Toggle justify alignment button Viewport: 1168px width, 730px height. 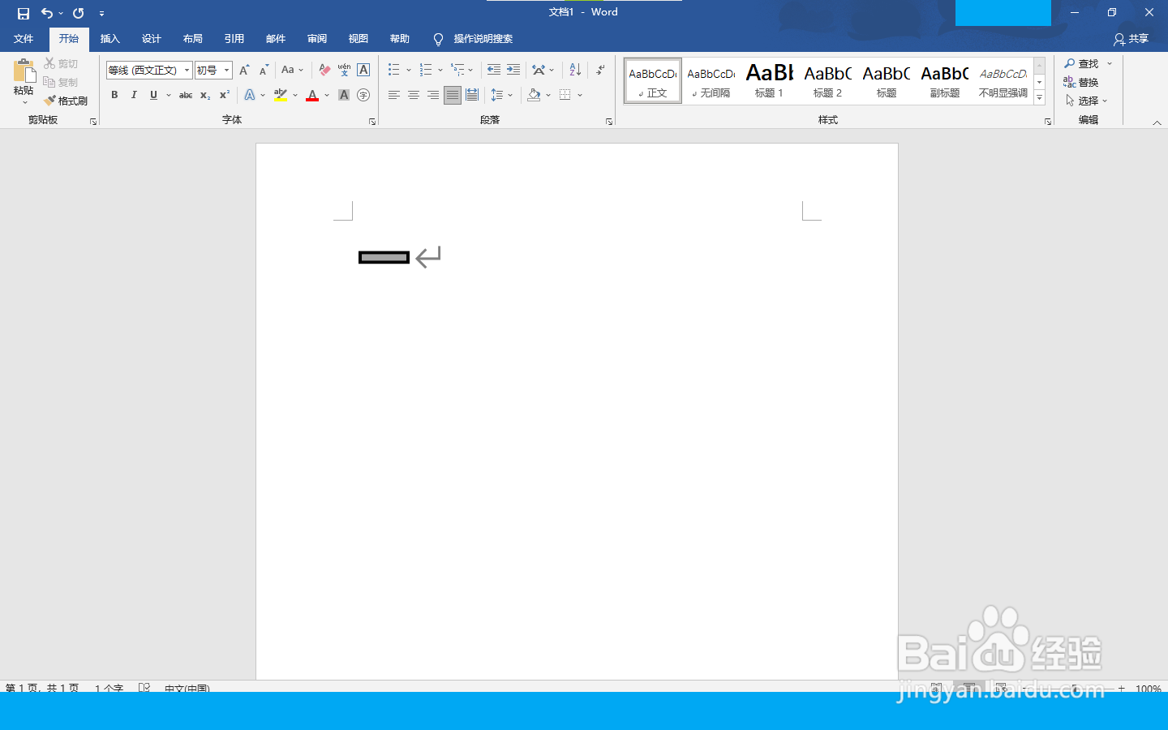coord(453,95)
